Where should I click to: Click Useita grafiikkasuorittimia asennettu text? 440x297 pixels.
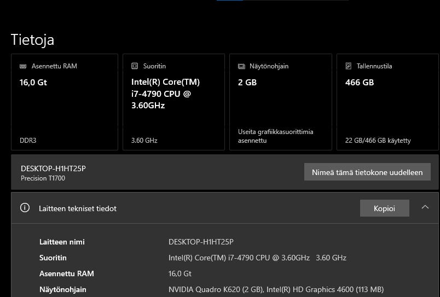276,136
